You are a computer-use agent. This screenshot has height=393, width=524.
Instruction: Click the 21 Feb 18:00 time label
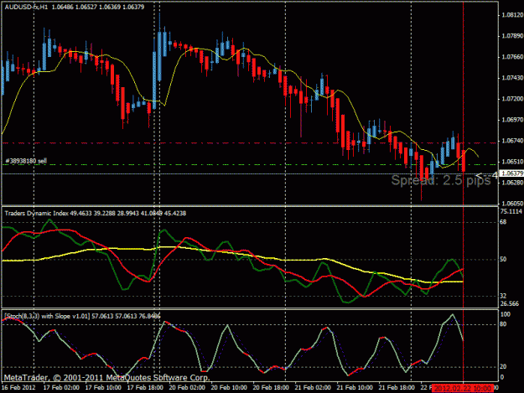pos(397,387)
